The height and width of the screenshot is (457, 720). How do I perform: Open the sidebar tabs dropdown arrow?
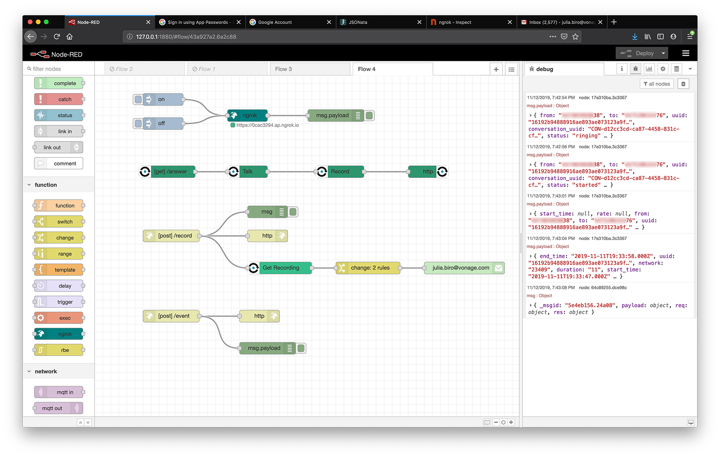690,69
